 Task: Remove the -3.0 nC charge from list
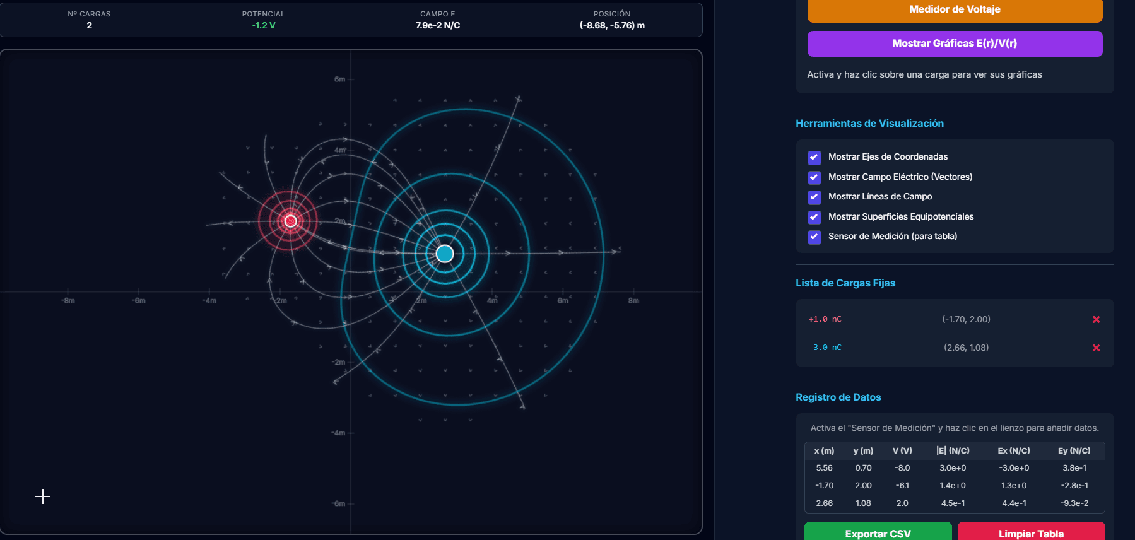point(1096,348)
